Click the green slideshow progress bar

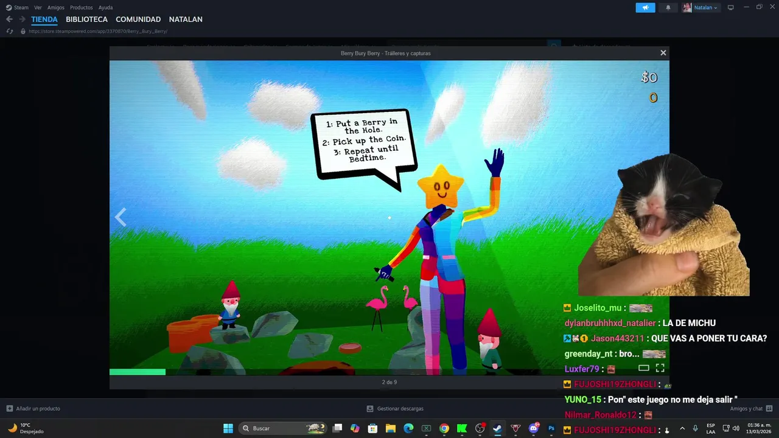tap(138, 372)
